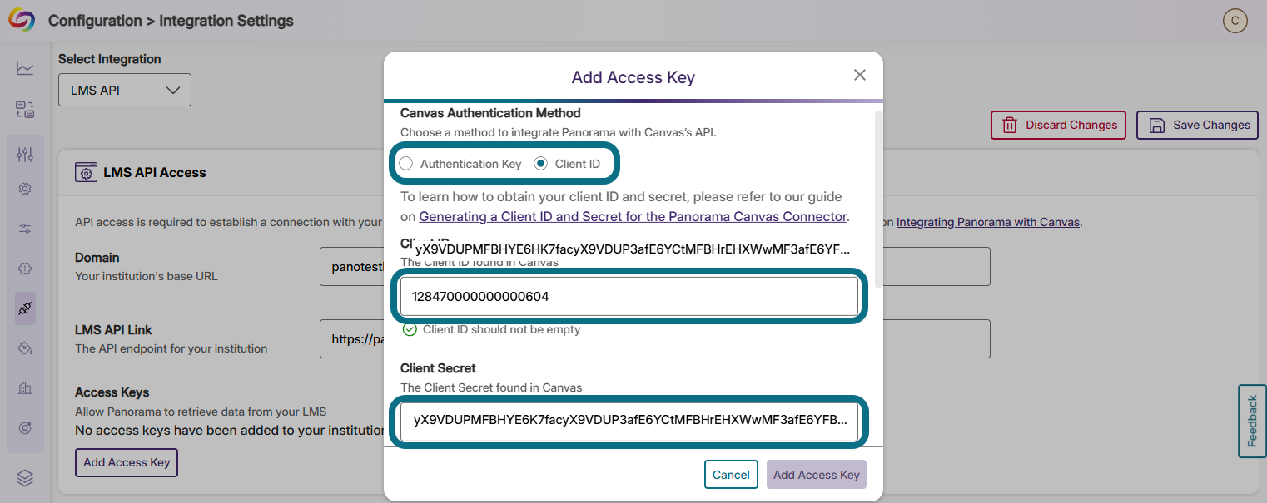This screenshot has width=1267, height=503.
Task: Select the gear settings icon in sidebar
Action: point(25,189)
